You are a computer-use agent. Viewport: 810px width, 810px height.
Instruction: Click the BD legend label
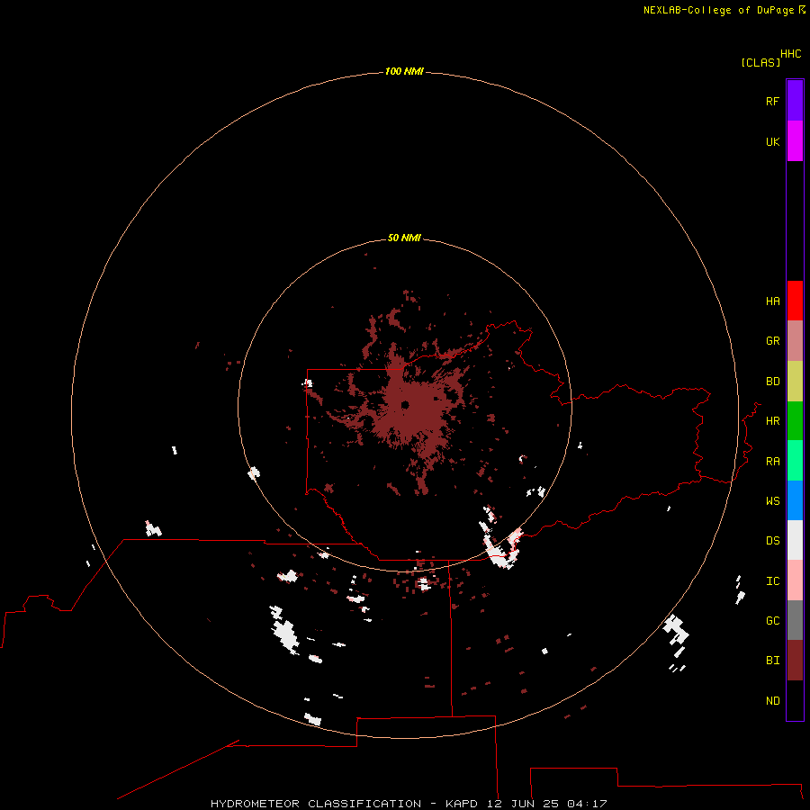pyautogui.click(x=772, y=382)
